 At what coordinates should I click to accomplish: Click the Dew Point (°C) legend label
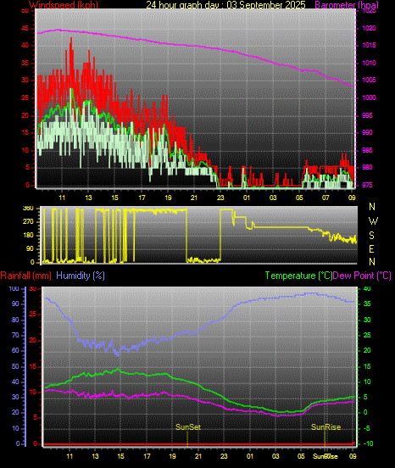click(362, 276)
